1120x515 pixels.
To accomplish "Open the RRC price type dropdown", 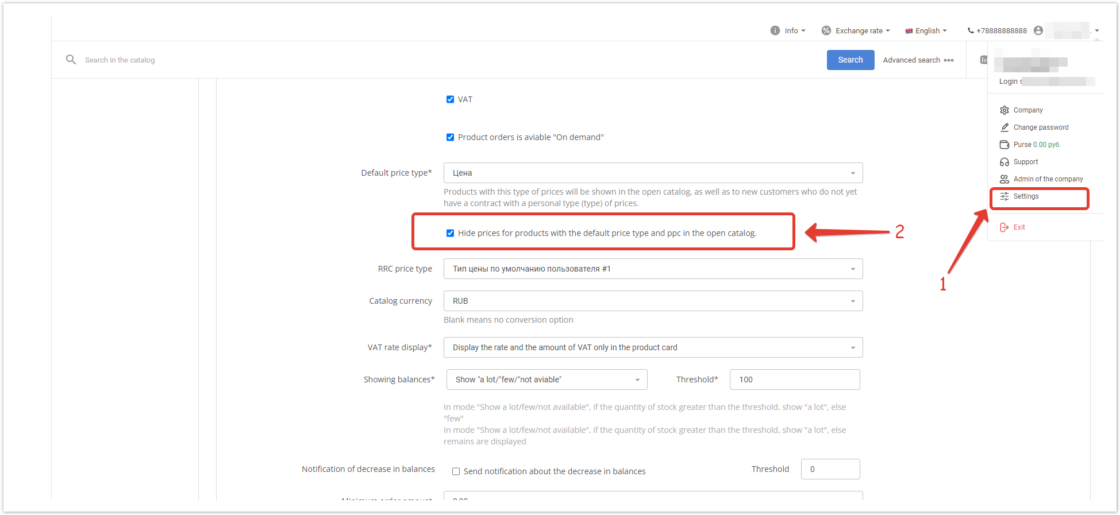I will (653, 269).
